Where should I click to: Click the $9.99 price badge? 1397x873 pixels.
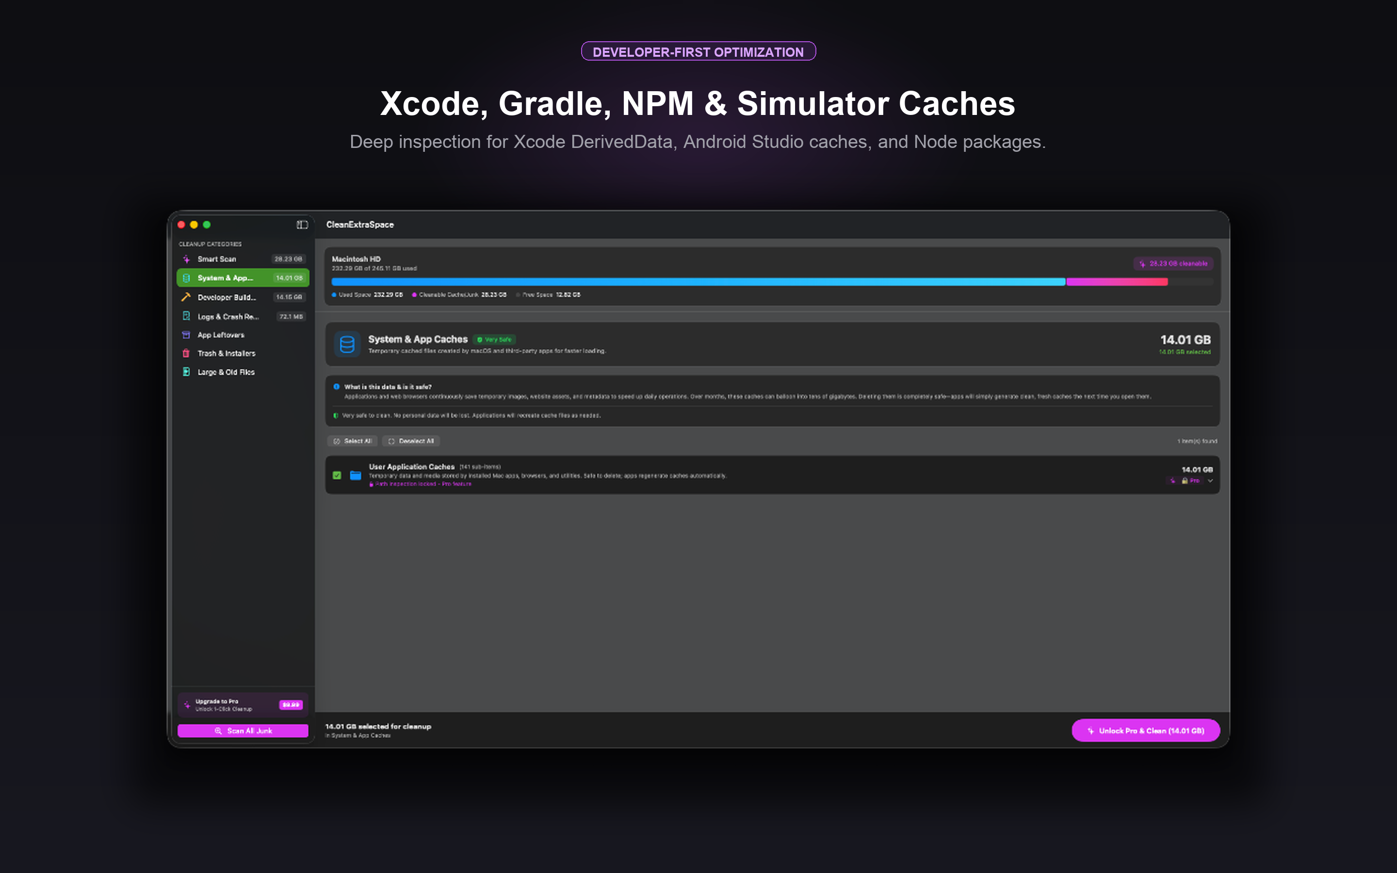(x=291, y=705)
